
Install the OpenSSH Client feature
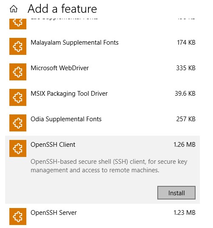tap(176, 193)
